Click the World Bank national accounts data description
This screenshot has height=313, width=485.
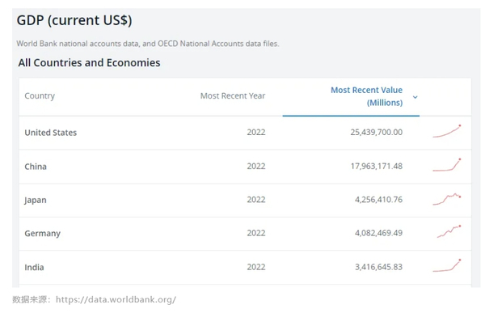click(148, 44)
